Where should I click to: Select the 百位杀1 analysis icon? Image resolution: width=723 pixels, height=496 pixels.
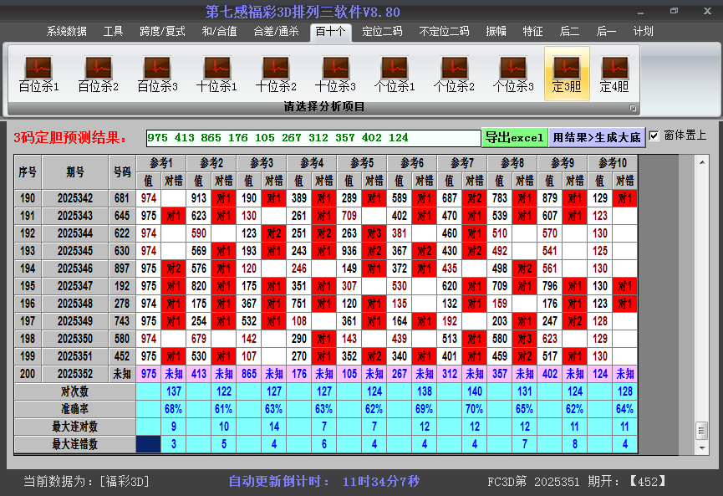(38, 74)
